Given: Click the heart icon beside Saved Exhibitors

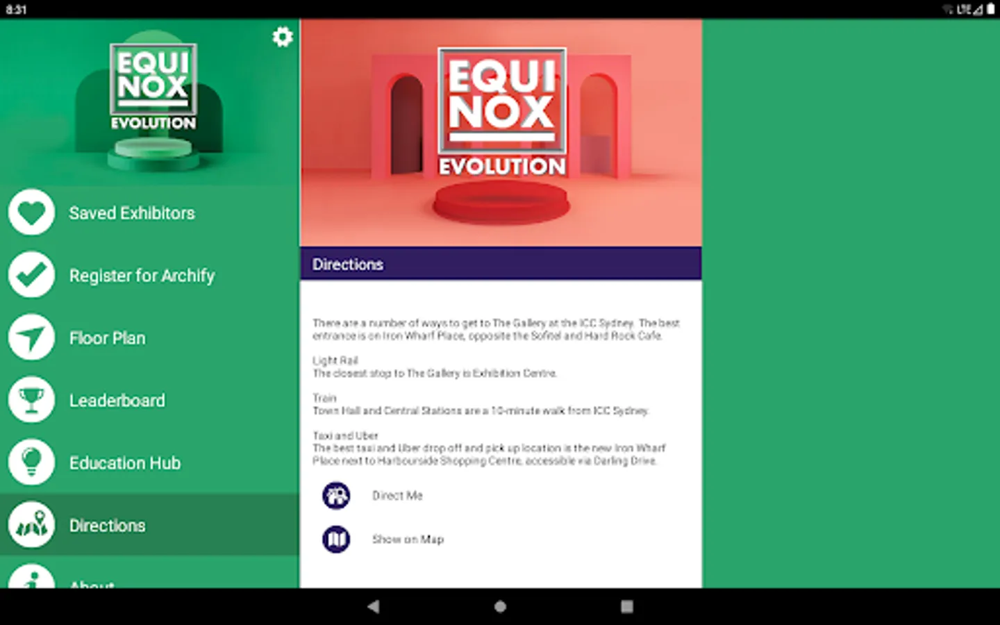Looking at the screenshot, I should click(31, 212).
